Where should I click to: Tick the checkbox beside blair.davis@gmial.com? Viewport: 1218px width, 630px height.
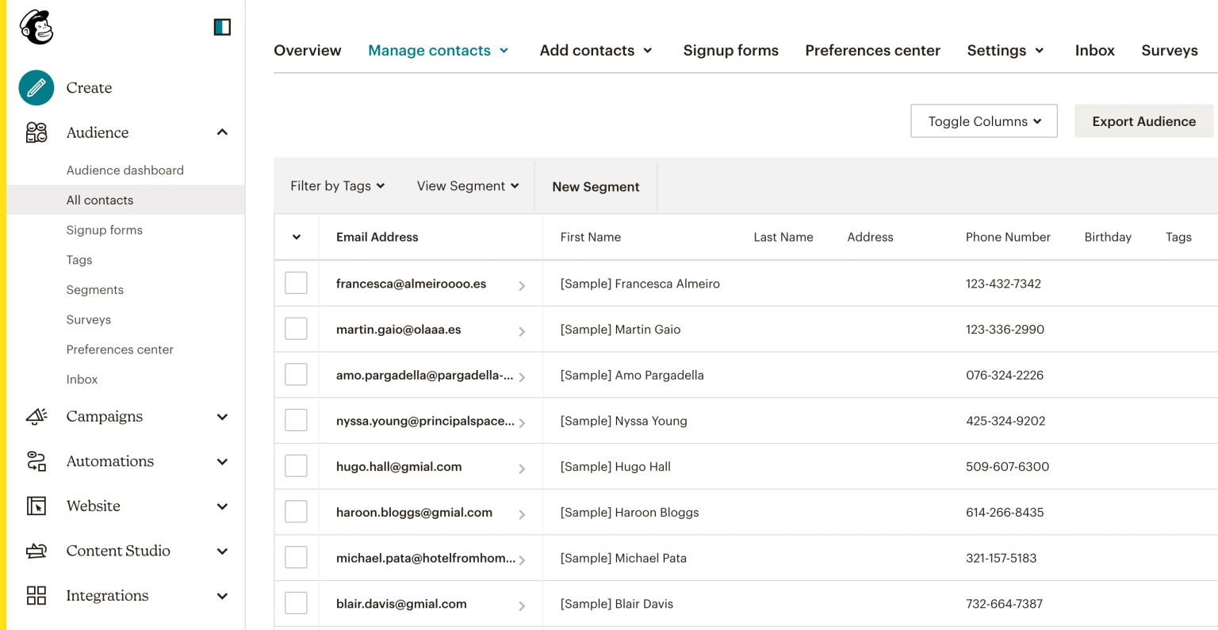tap(296, 602)
